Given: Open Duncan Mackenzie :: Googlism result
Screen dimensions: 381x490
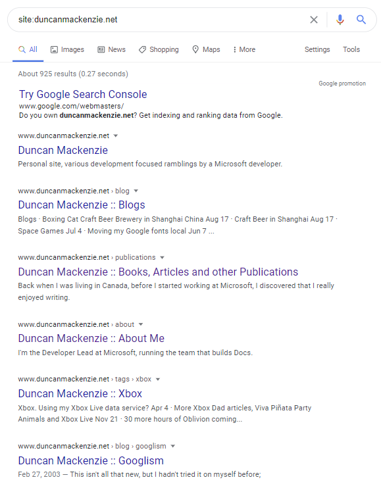Looking at the screenshot, I should pos(91,460).
